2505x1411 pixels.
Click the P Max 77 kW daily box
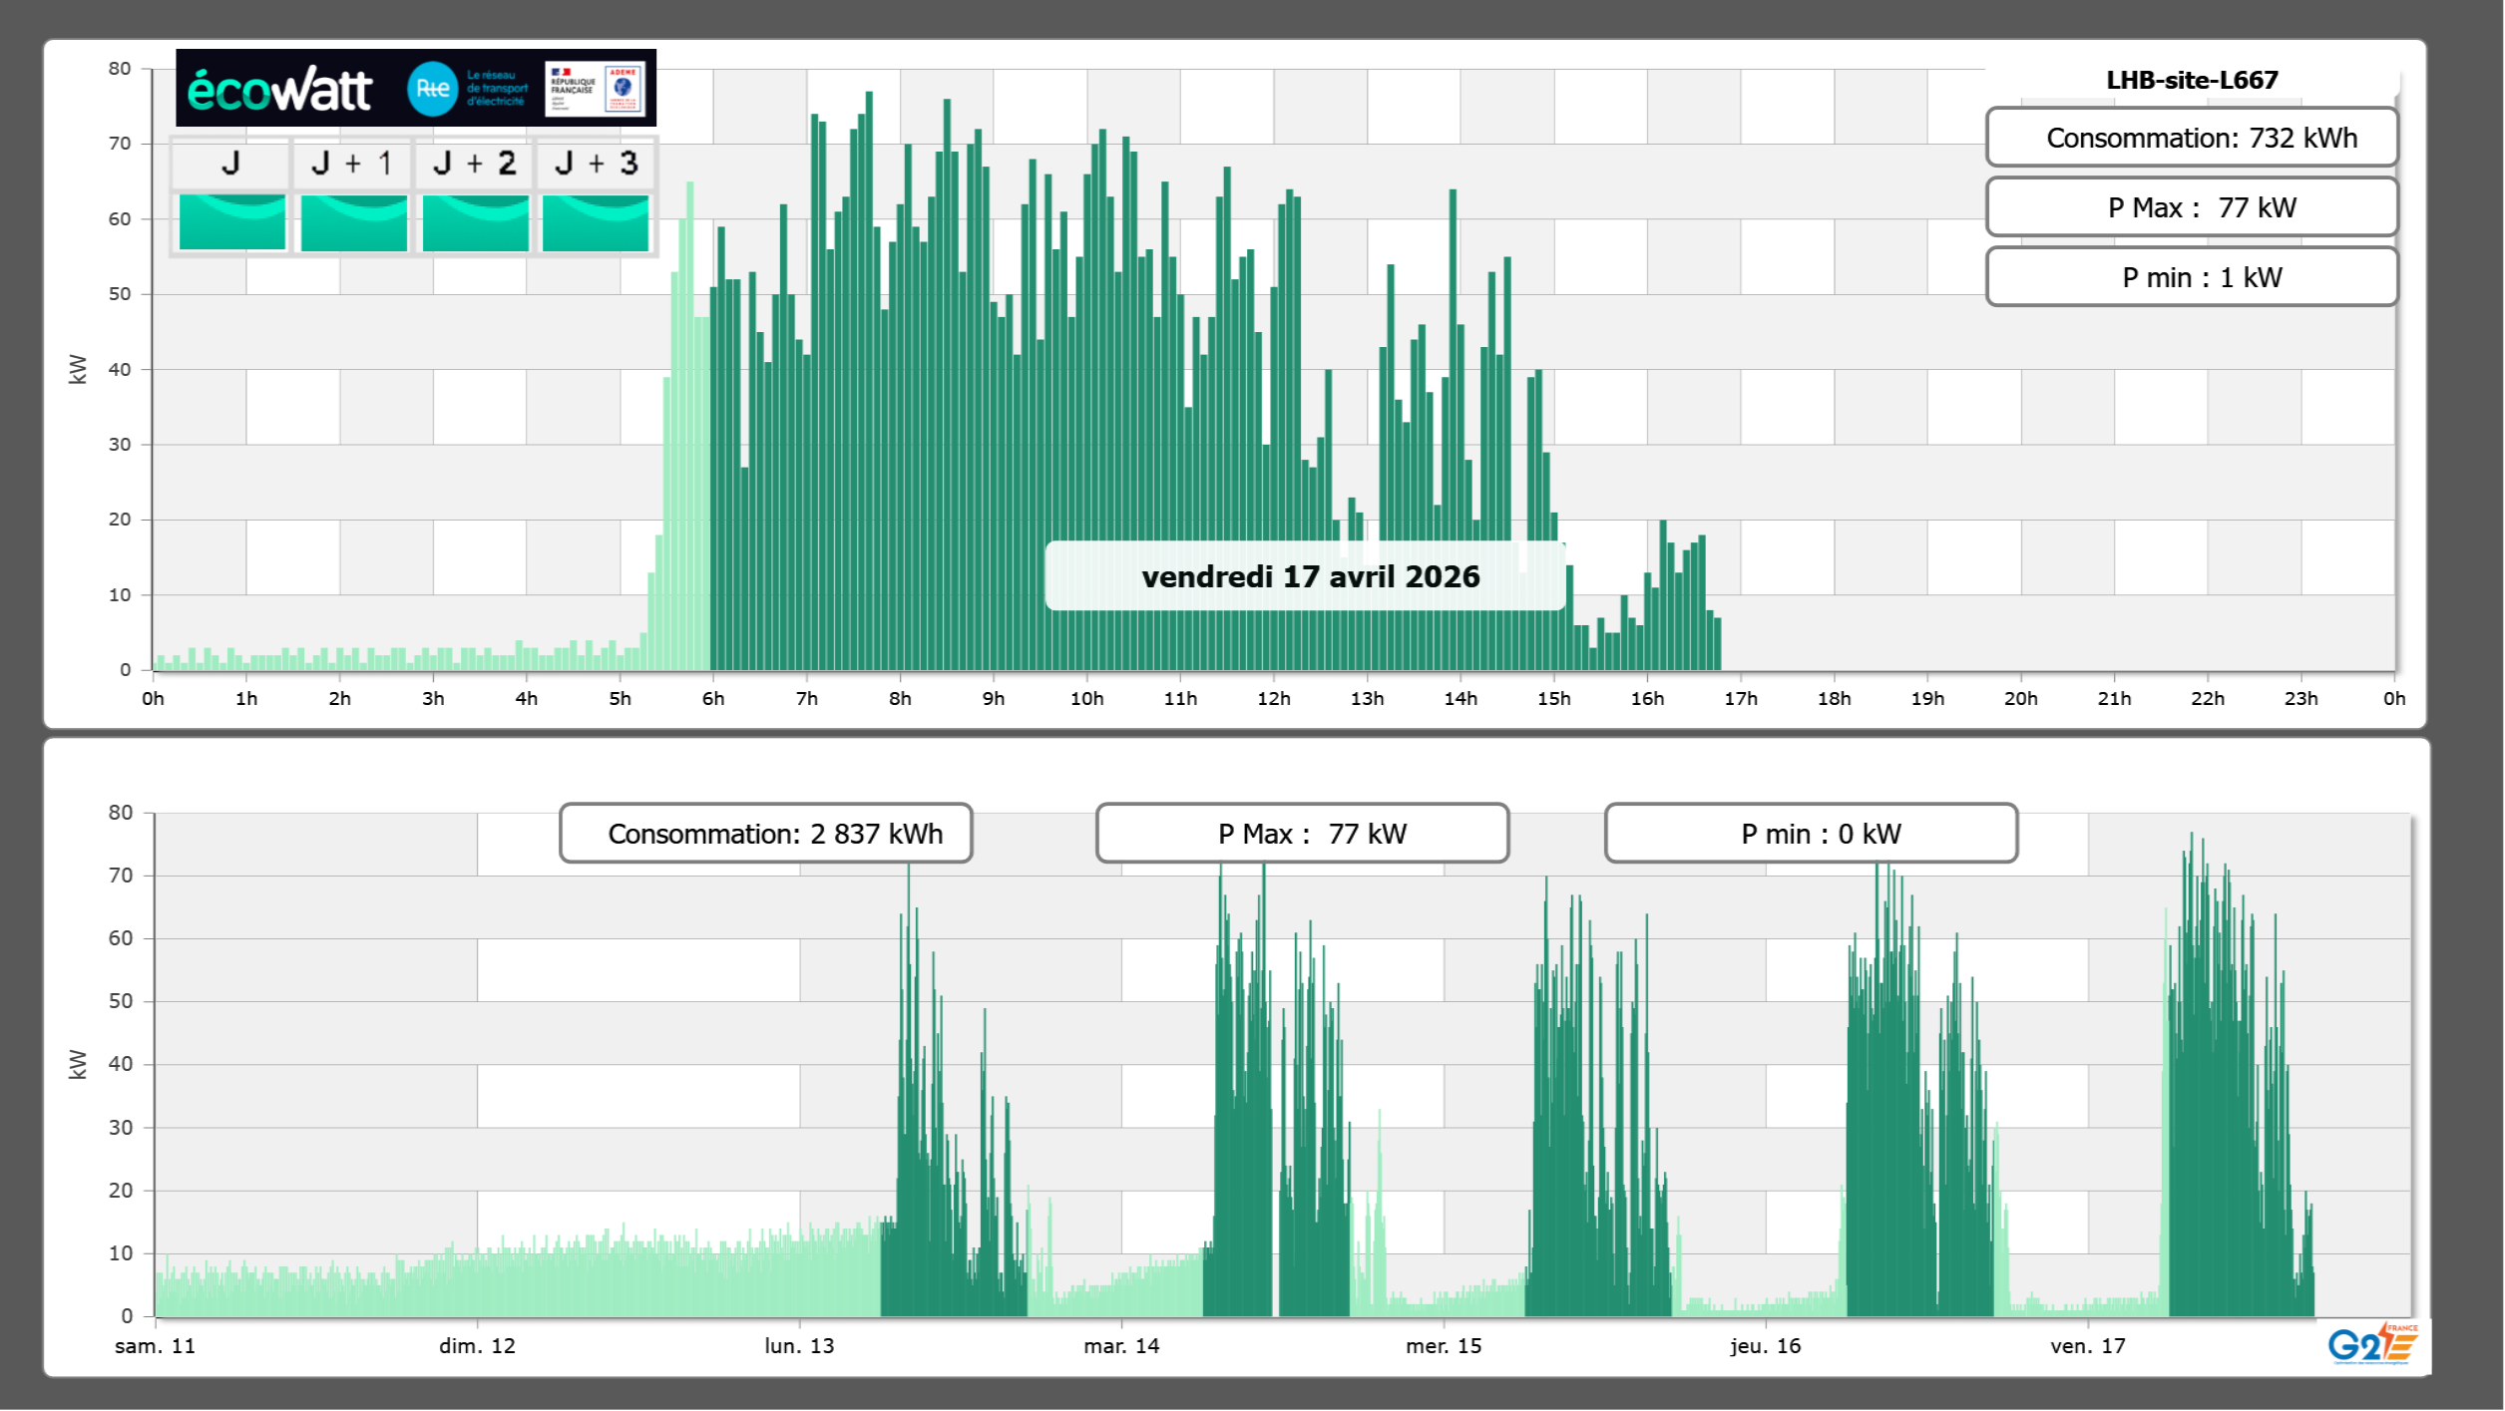point(2192,207)
